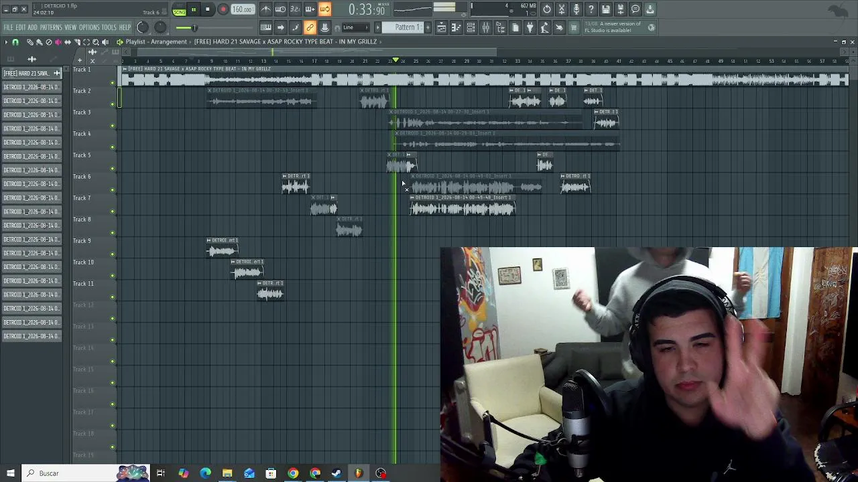Viewport: 858px width, 482px height.
Task: Open the TOOLS menu
Action: tap(109, 27)
